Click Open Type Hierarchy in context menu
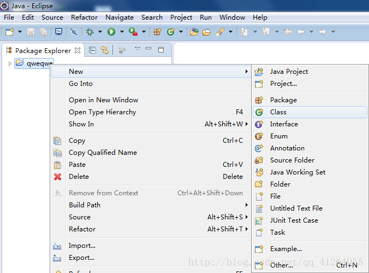369x273 pixels. [x=151, y=112]
